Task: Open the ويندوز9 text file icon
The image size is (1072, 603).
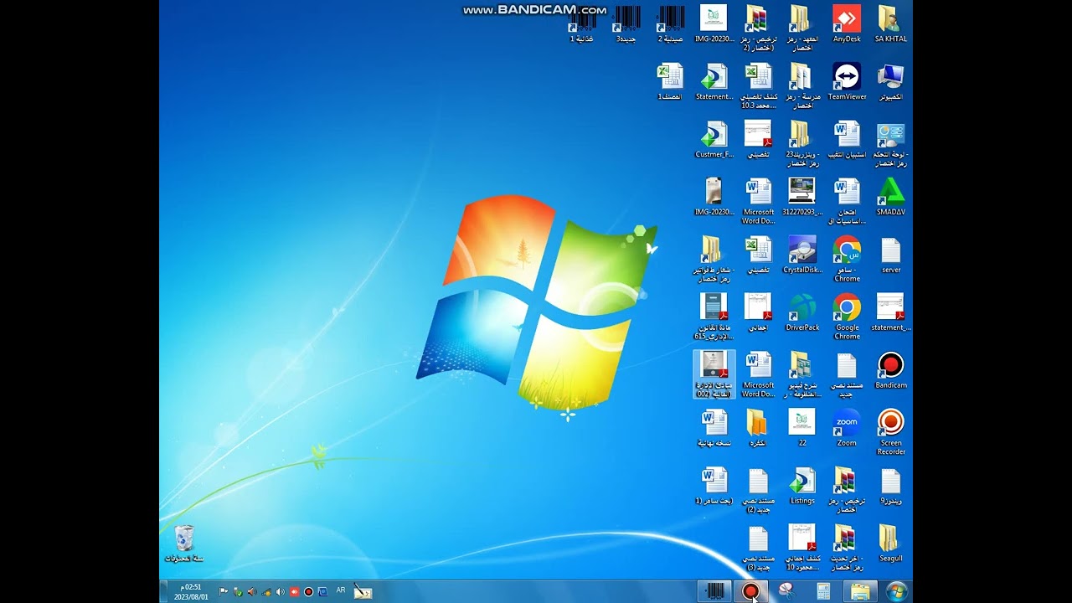Action: click(890, 487)
